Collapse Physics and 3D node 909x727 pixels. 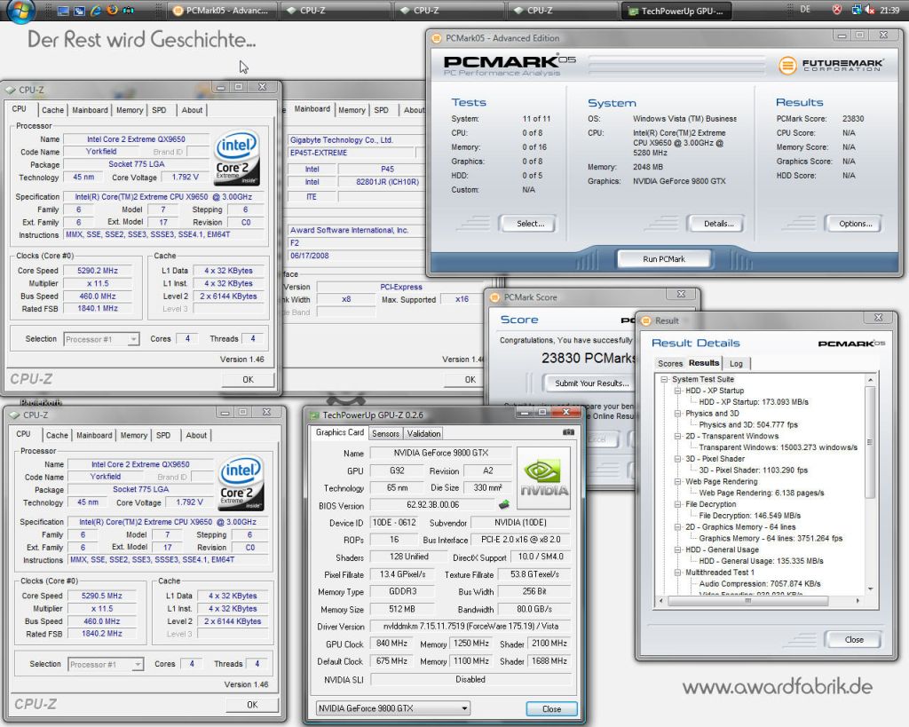pos(677,414)
